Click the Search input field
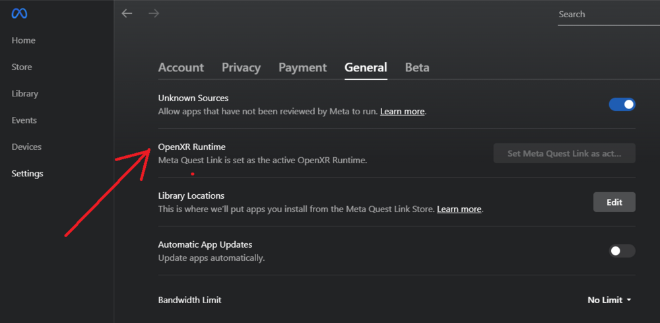The width and height of the screenshot is (660, 323). (606, 15)
